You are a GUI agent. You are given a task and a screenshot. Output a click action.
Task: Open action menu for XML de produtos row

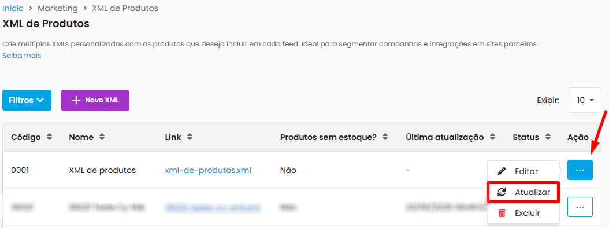point(580,170)
